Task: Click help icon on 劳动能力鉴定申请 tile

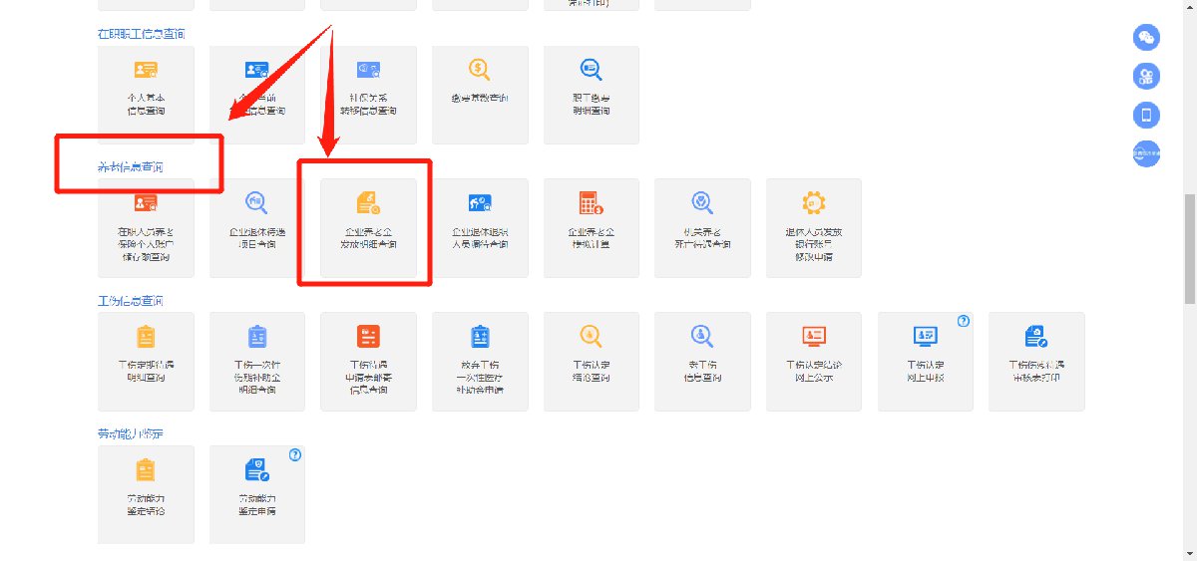Action: pos(295,454)
